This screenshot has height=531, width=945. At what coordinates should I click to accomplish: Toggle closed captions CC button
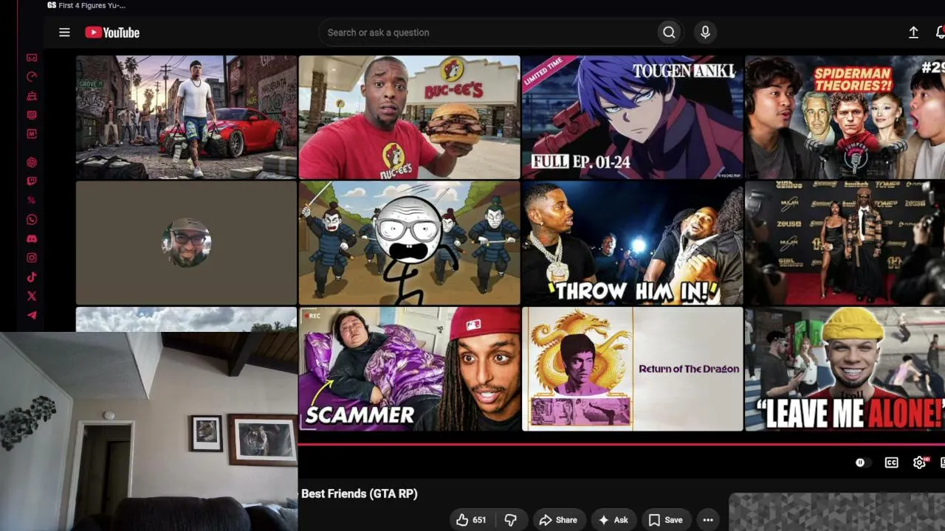(892, 462)
